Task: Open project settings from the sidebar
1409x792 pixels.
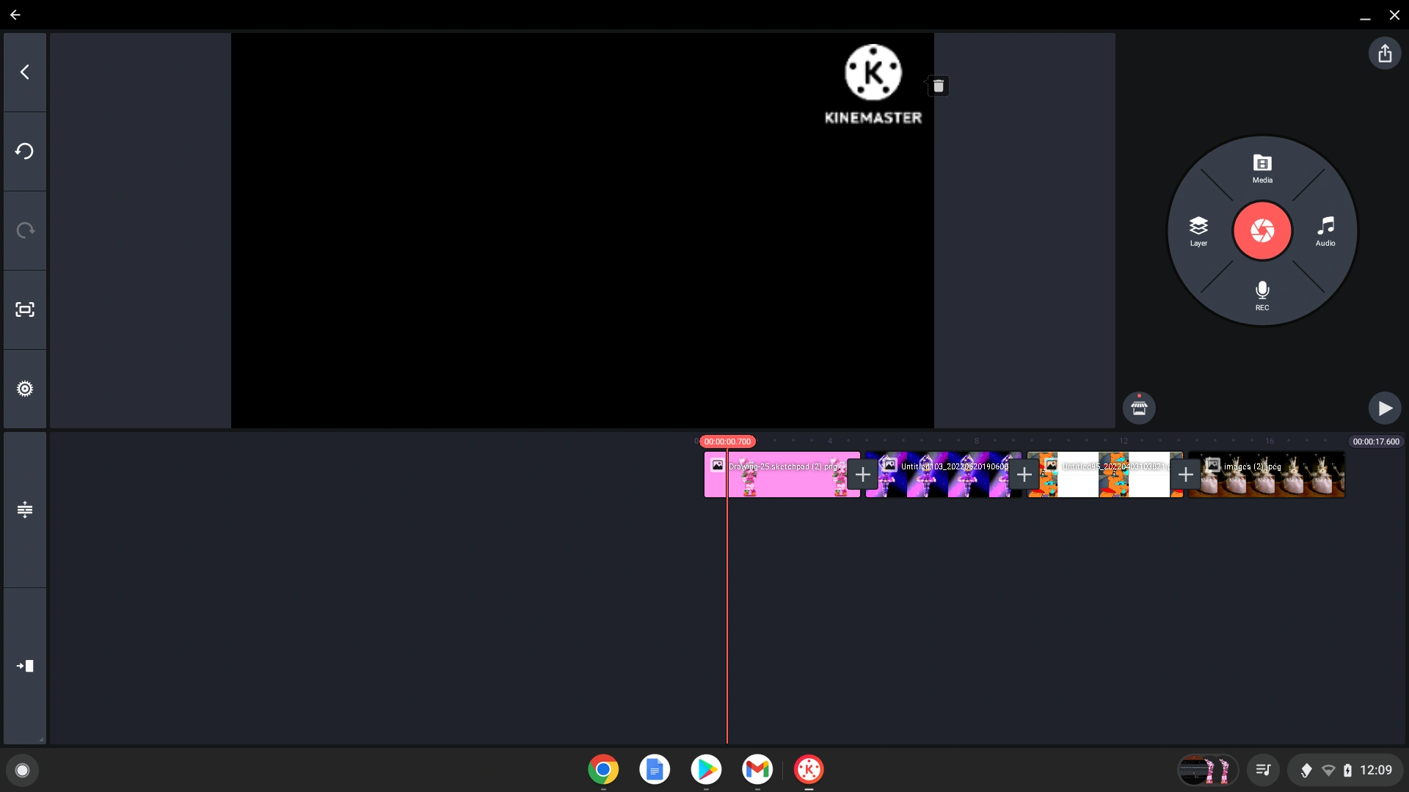Action: [x=24, y=388]
